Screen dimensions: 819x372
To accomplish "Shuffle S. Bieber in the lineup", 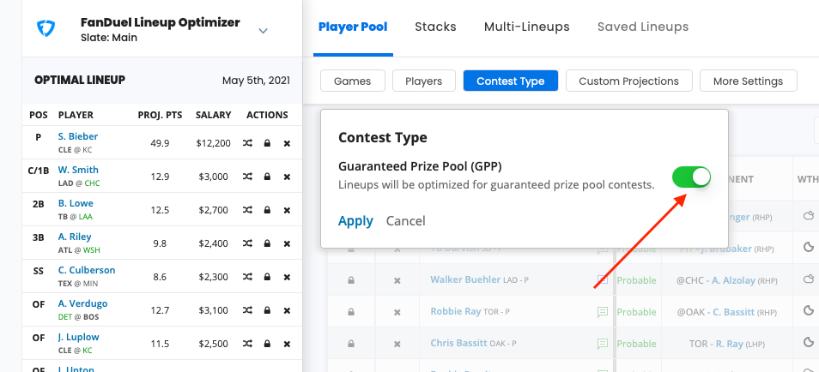I will click(x=247, y=143).
